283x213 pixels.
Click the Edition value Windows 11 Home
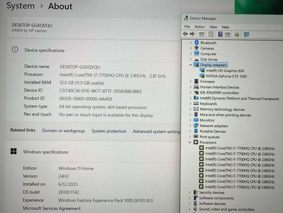pyautogui.click(x=76, y=169)
